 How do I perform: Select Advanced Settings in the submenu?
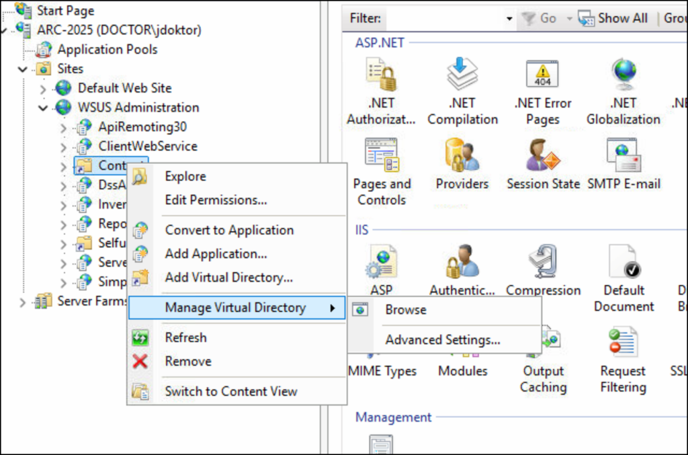pos(442,340)
